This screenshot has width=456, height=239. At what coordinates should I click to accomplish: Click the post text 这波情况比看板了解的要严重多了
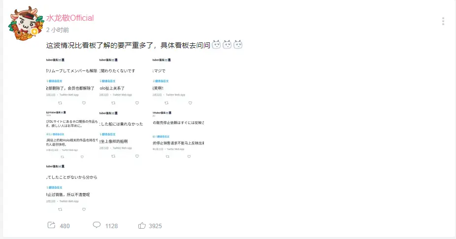(100, 45)
